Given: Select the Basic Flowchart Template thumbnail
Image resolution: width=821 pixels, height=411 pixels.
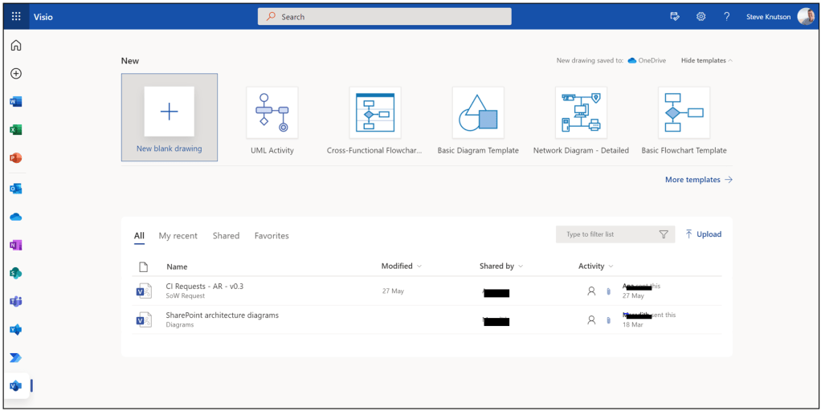Looking at the screenshot, I should click(684, 113).
